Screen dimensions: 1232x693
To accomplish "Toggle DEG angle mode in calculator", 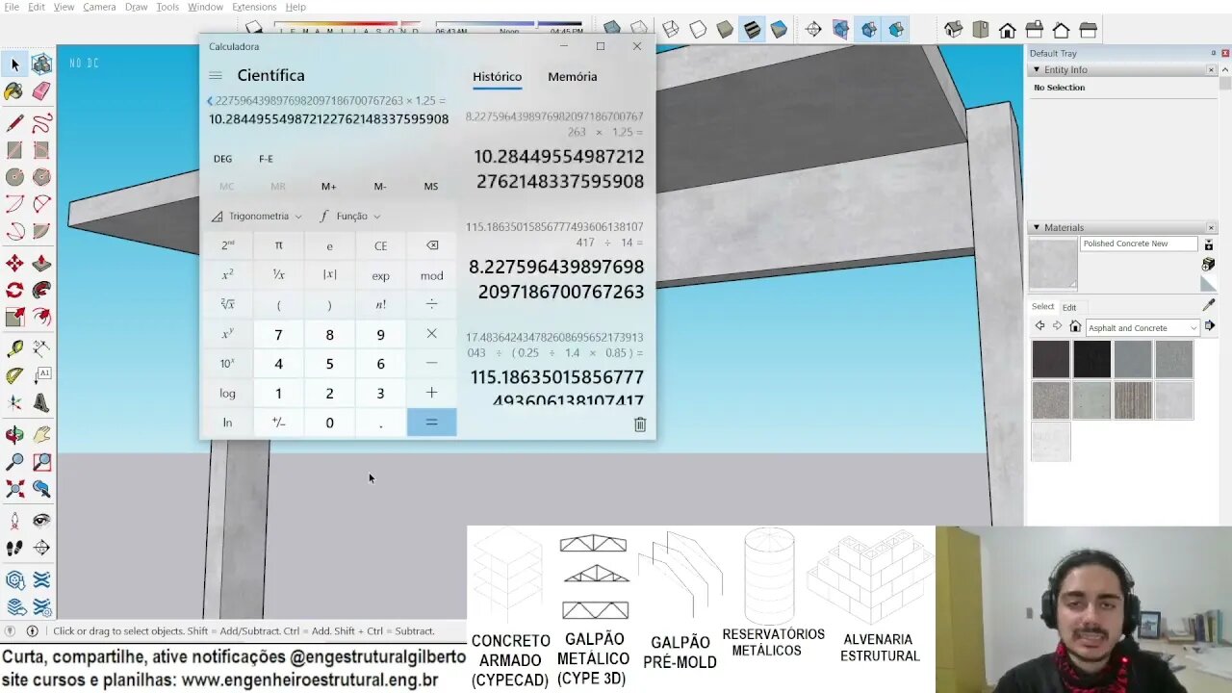I will click(222, 159).
